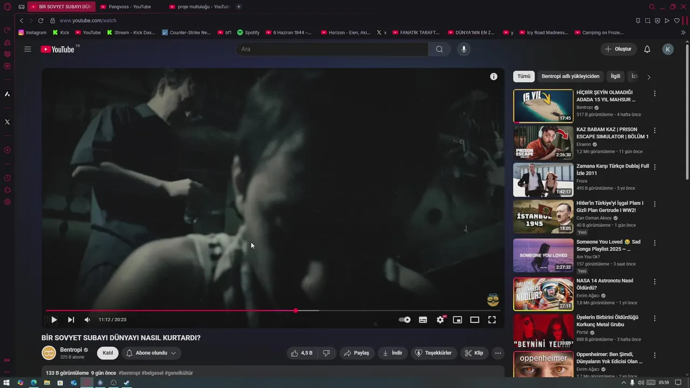Viewport: 690px width, 388px height.
Task: Open Opera GX main menu logo
Action: pyautogui.click(x=7, y=7)
